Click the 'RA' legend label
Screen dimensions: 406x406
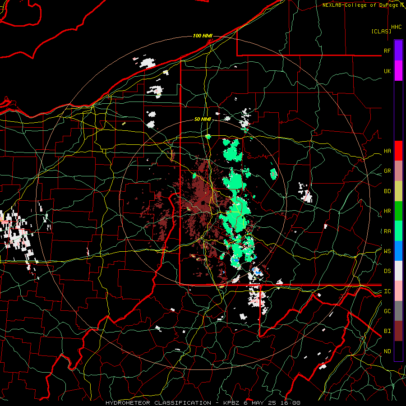coord(387,231)
